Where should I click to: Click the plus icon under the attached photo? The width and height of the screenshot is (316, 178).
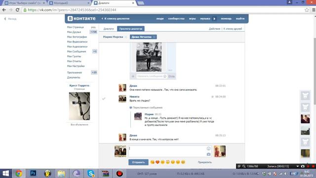133,76
